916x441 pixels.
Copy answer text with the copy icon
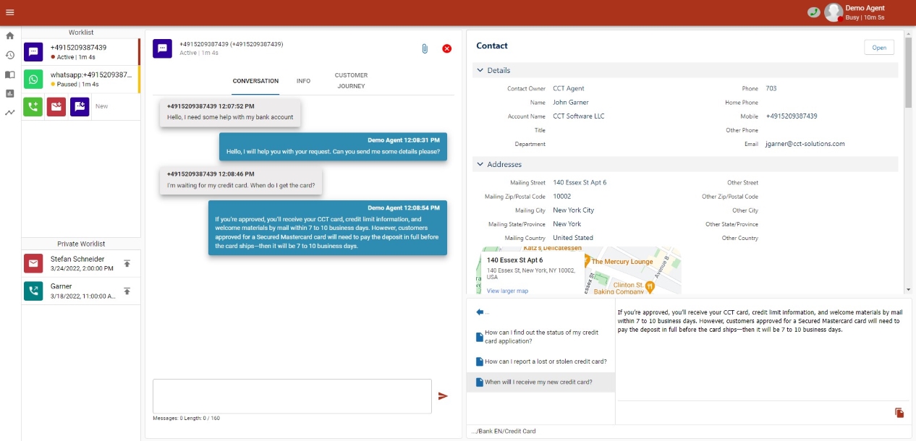(899, 413)
